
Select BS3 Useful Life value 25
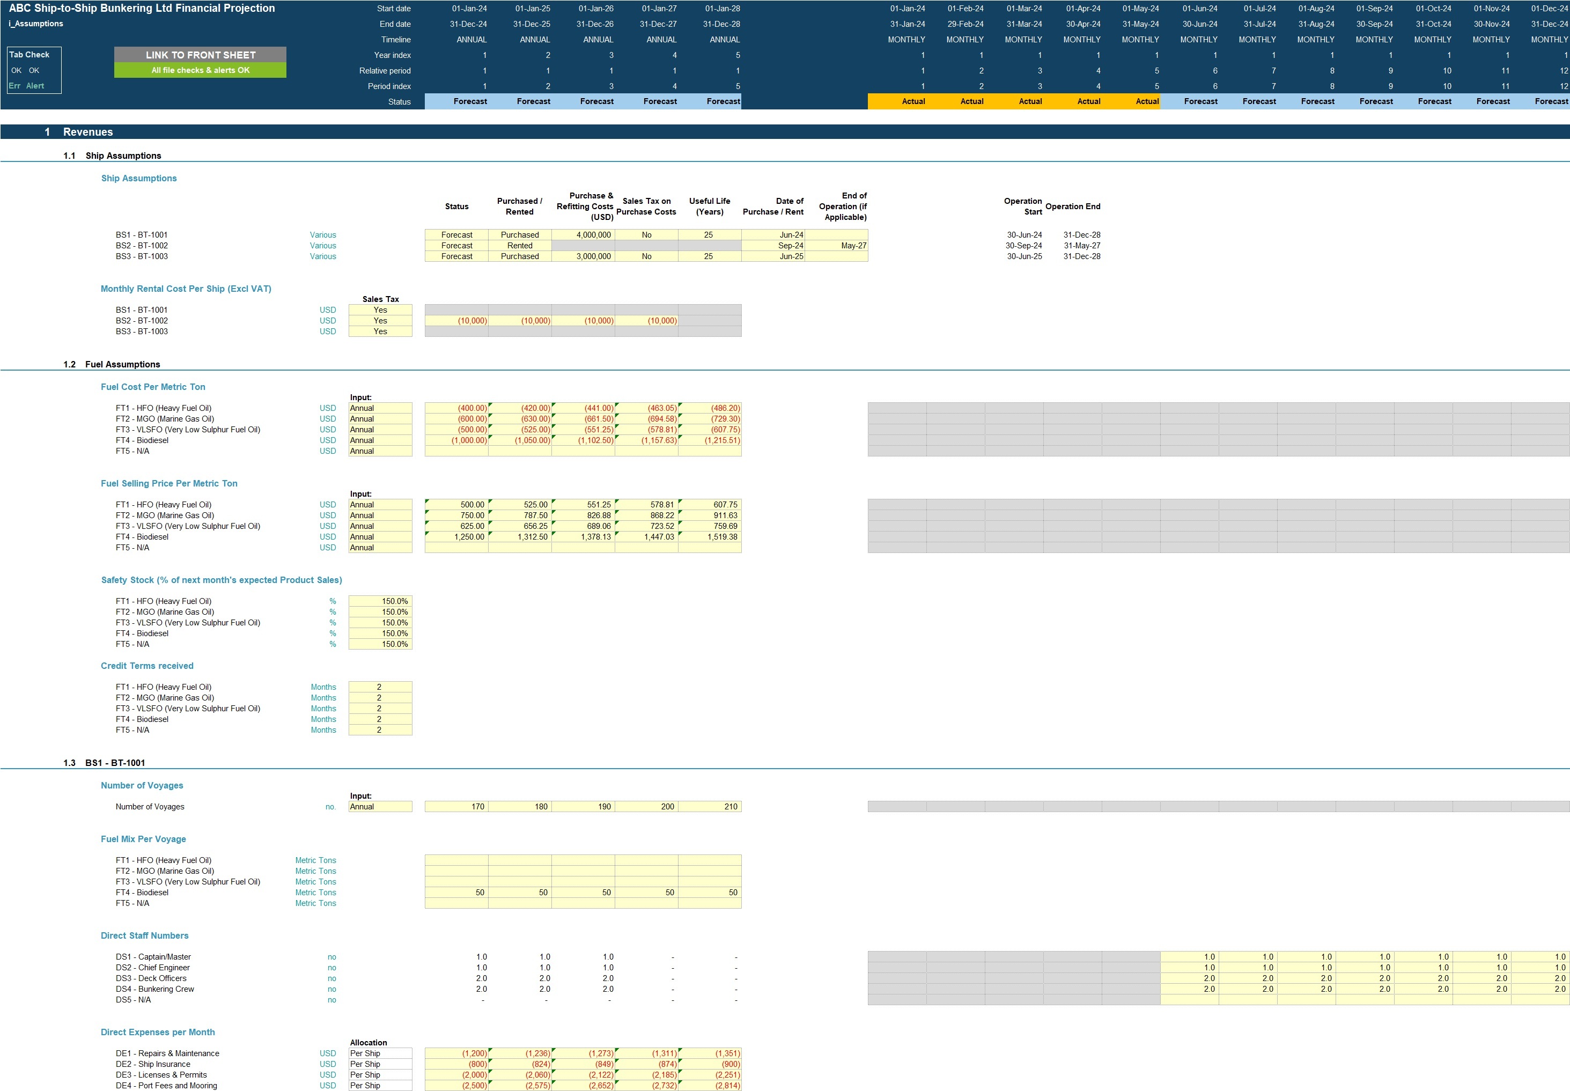(x=710, y=256)
